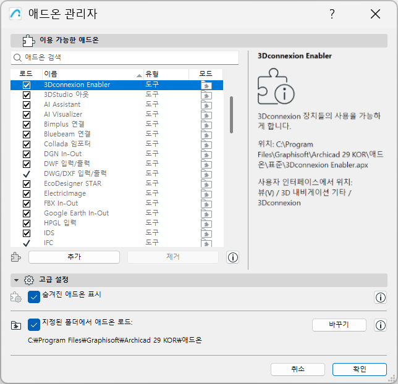The width and height of the screenshot is (398, 384).
Task: Select the ElectricImage row
Action: pos(117,193)
